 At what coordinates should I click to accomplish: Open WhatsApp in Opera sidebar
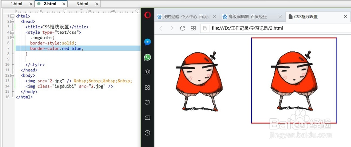[147, 57]
